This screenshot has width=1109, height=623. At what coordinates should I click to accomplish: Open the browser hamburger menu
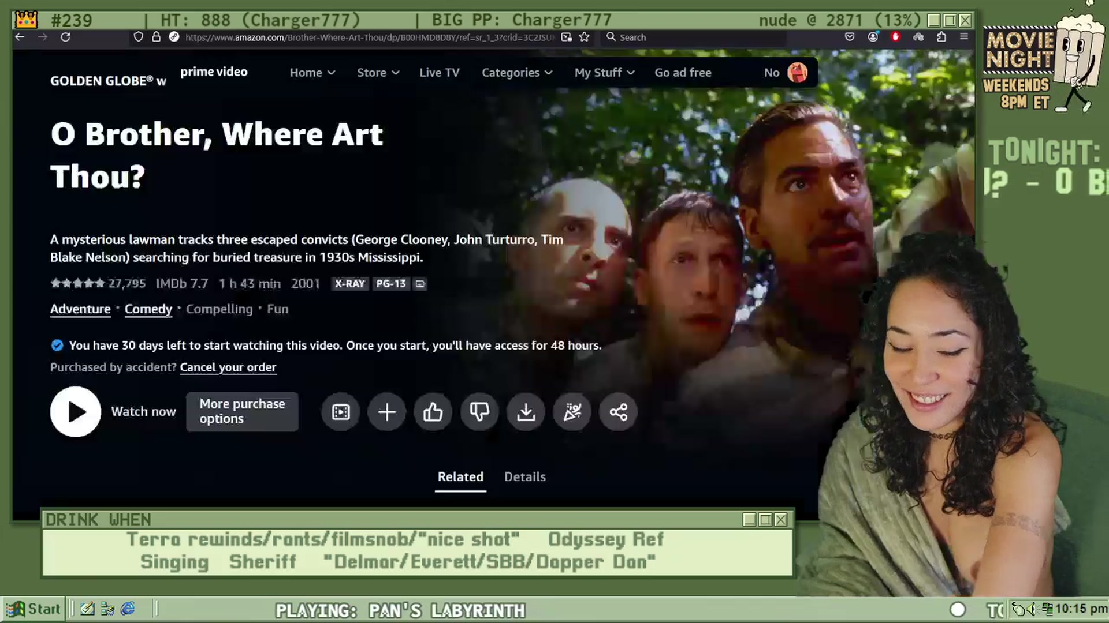point(964,37)
